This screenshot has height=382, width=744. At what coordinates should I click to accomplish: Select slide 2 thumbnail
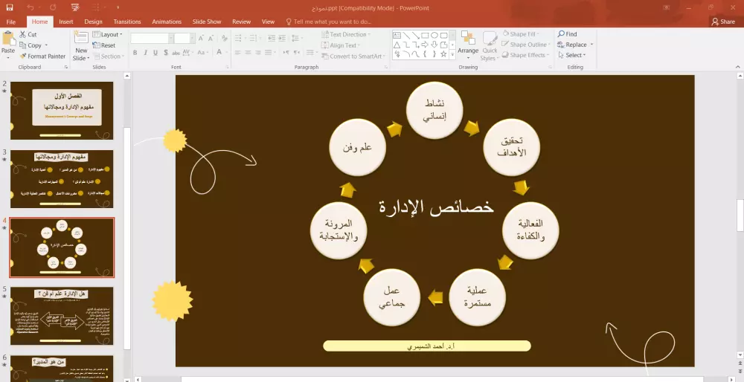(62, 111)
